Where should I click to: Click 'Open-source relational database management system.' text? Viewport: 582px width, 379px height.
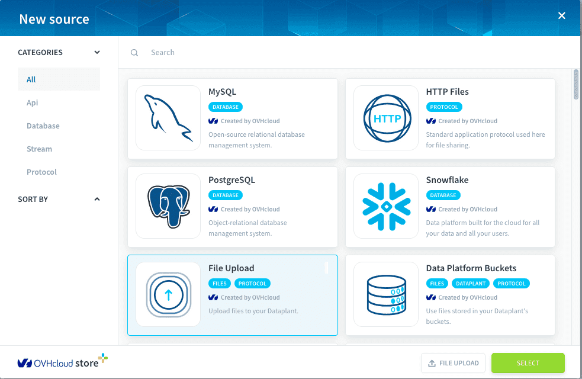[256, 140]
